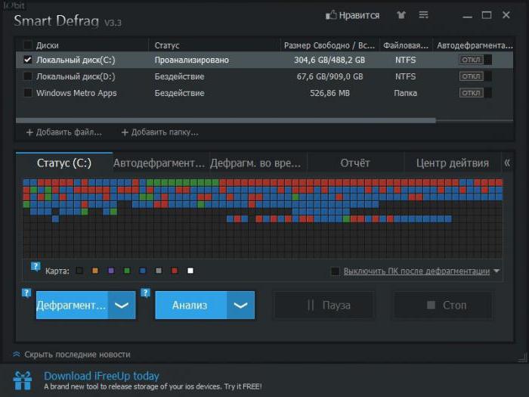Click the Файловая... column header

(406, 45)
